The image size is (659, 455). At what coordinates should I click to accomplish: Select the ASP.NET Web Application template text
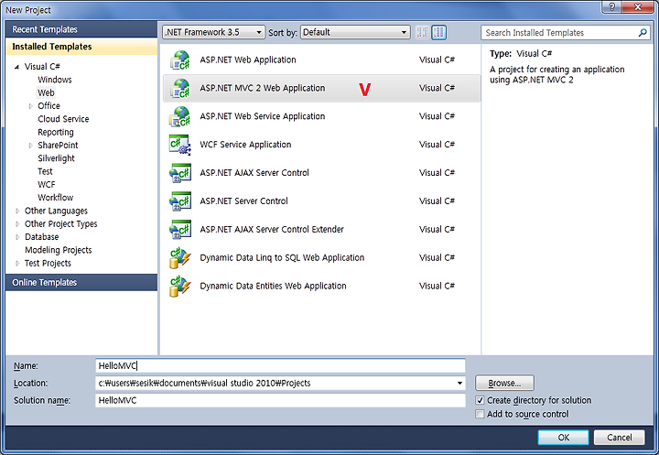[248, 60]
